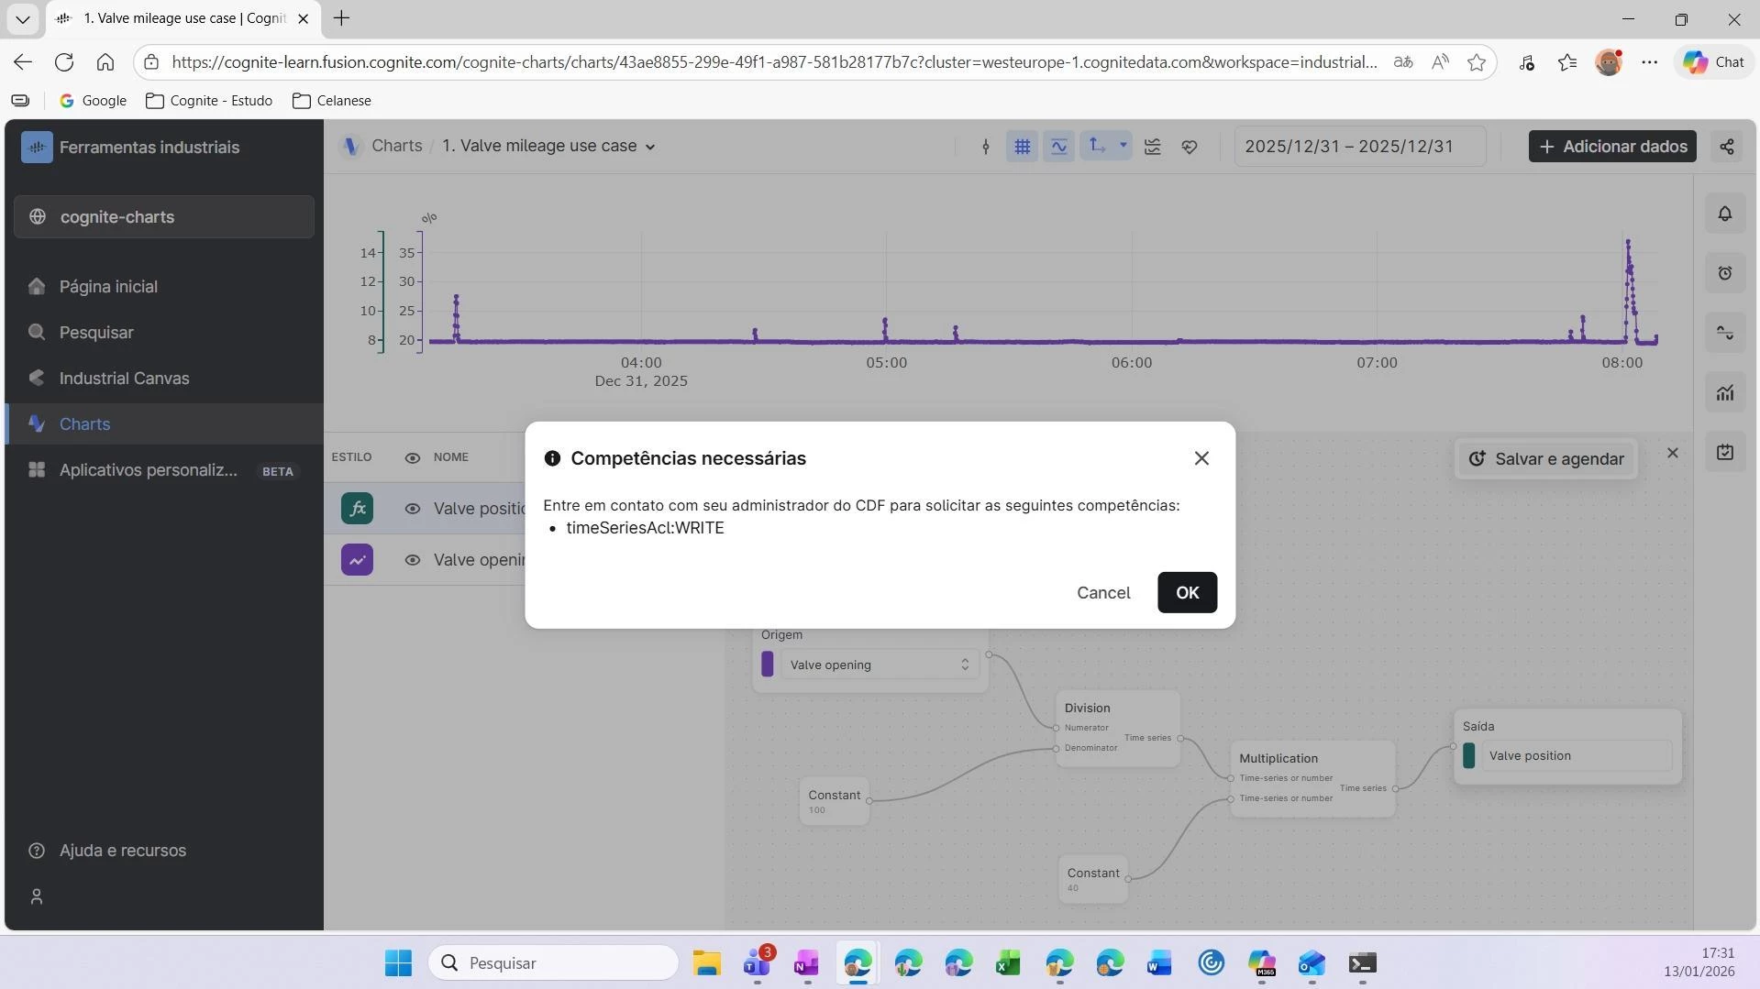Viewport: 1760px width, 989px height.
Task: Open browser settings and more menu
Action: pos(1650,62)
